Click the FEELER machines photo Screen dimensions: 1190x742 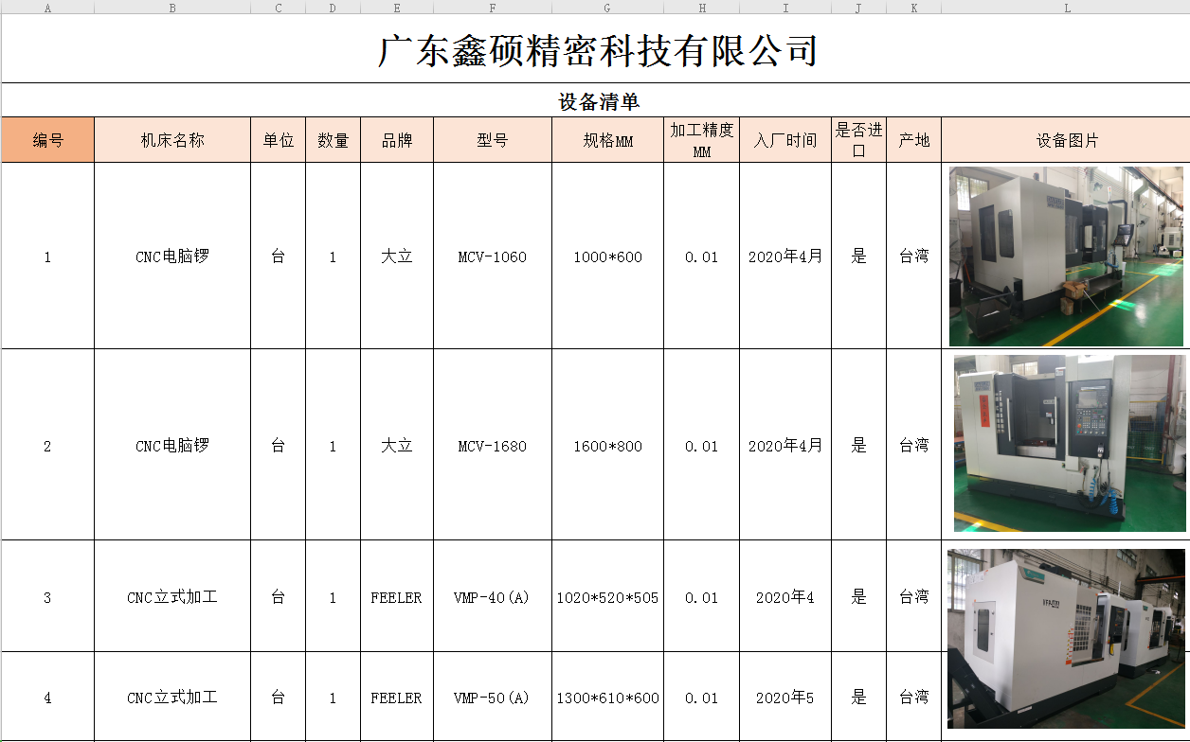coord(1066,639)
